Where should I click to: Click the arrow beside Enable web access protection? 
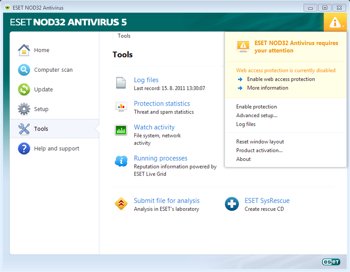240,79
